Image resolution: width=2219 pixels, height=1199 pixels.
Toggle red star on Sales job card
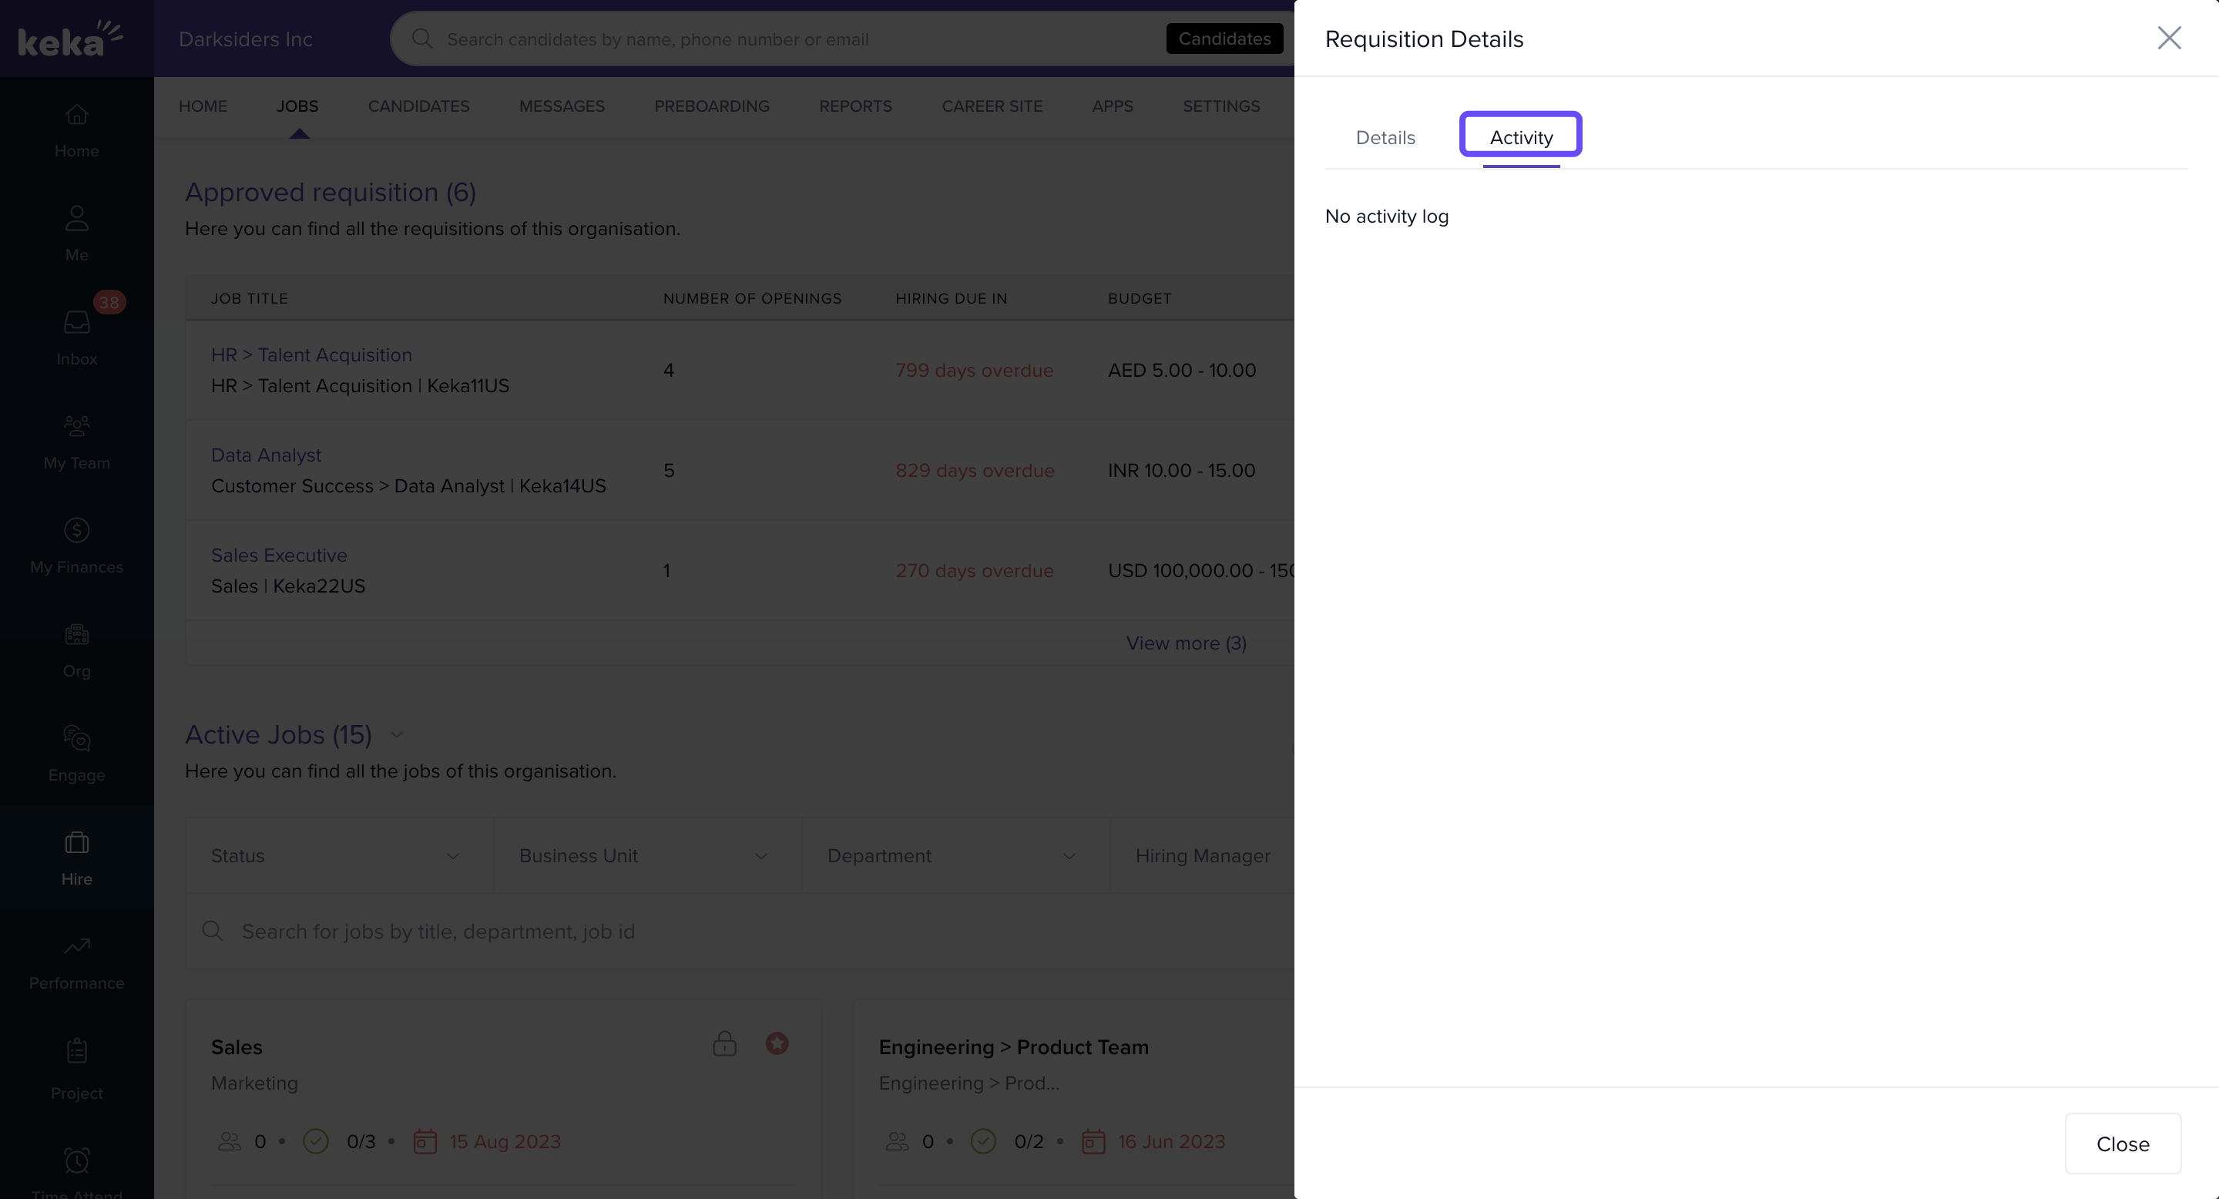click(777, 1044)
